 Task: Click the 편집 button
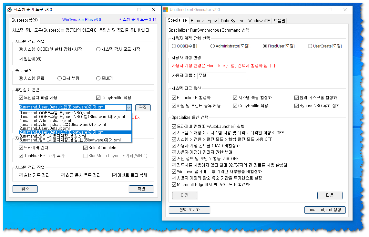[x=143, y=108]
